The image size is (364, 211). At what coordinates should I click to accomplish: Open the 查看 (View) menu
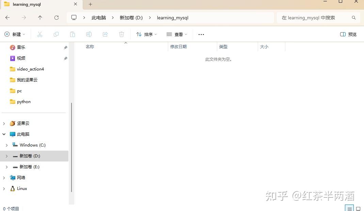pyautogui.click(x=176, y=34)
